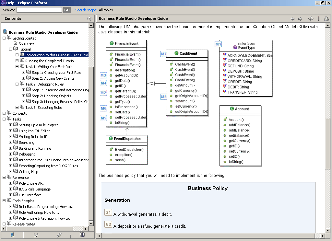The width and height of the screenshot is (332, 241).
Task: Click the Show in Table of Contents icon
Action: pyautogui.click(x=311, y=19)
